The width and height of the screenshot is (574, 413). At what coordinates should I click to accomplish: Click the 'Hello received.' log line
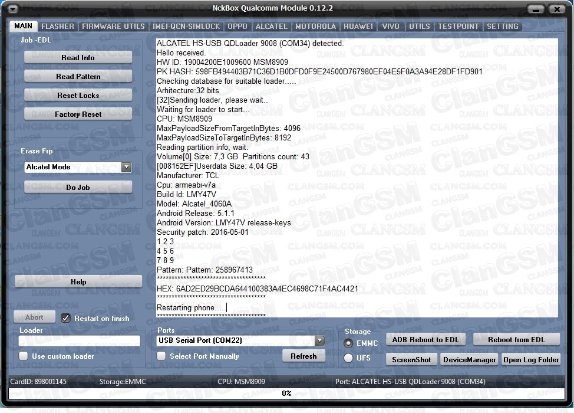pyautogui.click(x=181, y=53)
